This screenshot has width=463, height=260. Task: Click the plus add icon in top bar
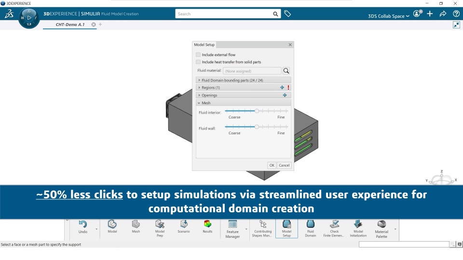430,13
